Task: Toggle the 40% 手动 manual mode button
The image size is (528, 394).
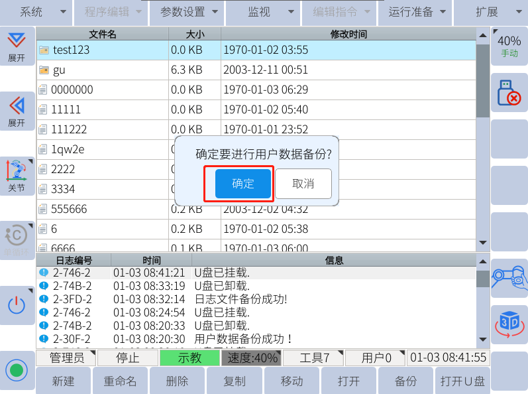Action: (x=509, y=45)
